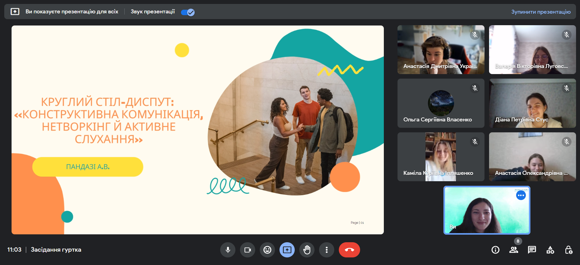Image resolution: width=580 pixels, height=265 pixels.
Task: Toggle the presentation audio switch off
Action: pyautogui.click(x=188, y=12)
